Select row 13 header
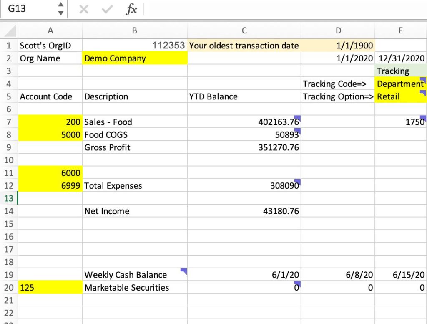 [x=9, y=198]
